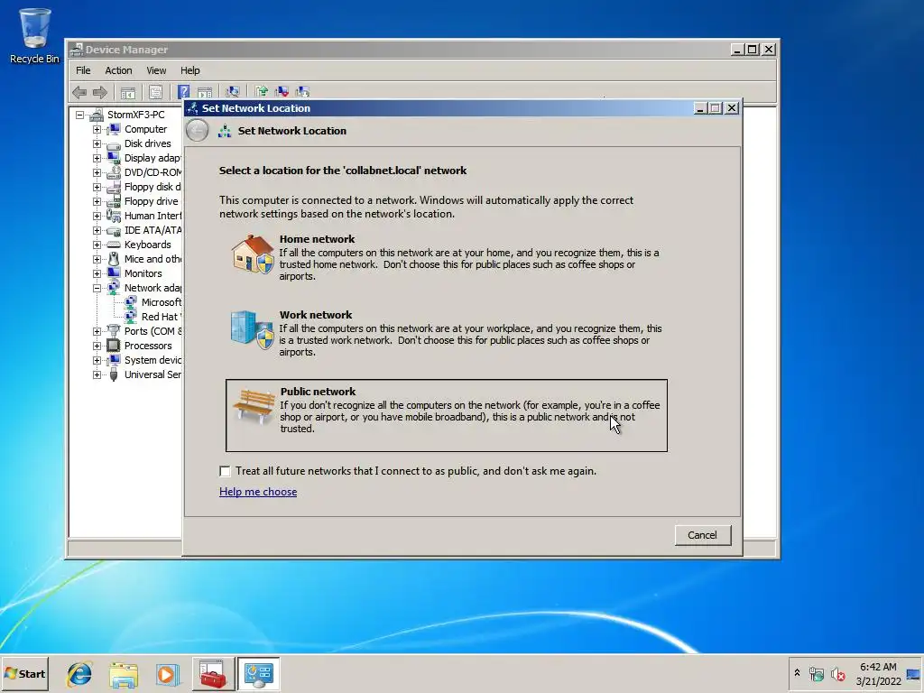Switch to the toolbox taskbar application
Screen dimensions: 924x693
pyautogui.click(x=213, y=674)
